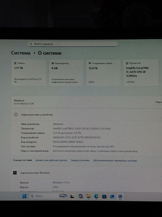162x217 pixels.
Task: Click the display adapter icon beside Видеоадаптер
Action: pyautogui.click(x=53, y=63)
